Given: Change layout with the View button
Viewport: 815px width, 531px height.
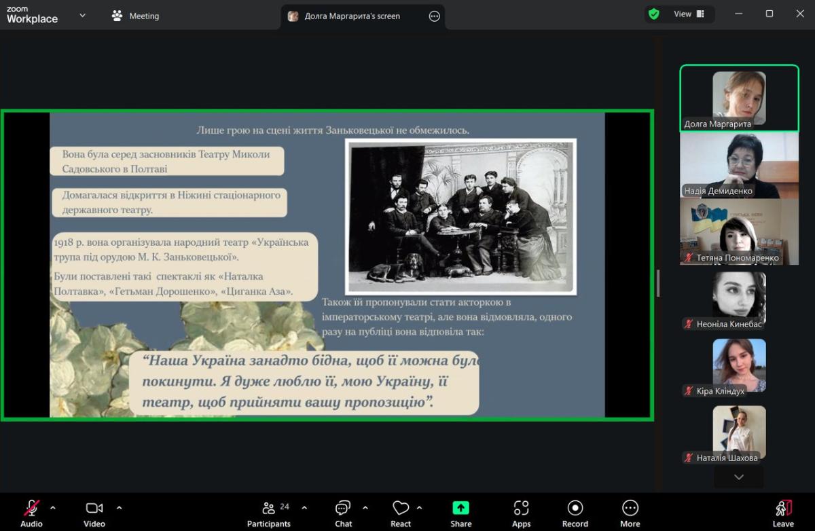Looking at the screenshot, I should [x=689, y=14].
